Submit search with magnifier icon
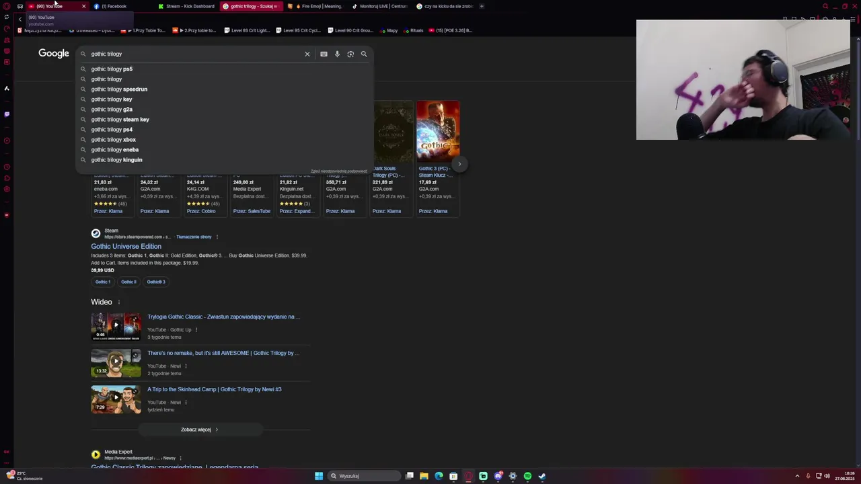The height and width of the screenshot is (484, 861). 364,54
